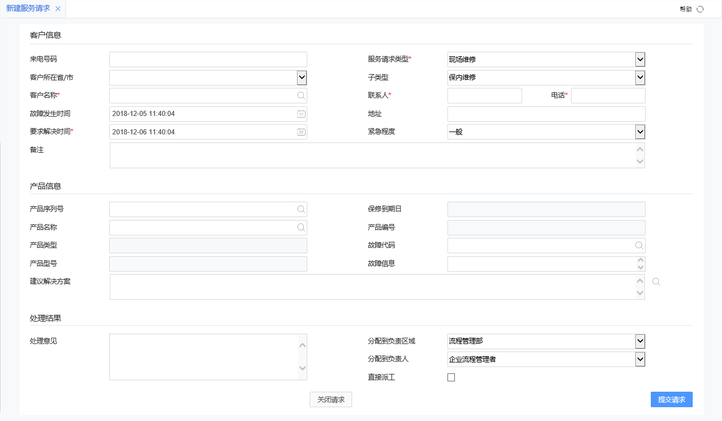This screenshot has height=421, width=722.
Task: Click scroll down arrow in 处理意见 box
Action: click(x=303, y=369)
